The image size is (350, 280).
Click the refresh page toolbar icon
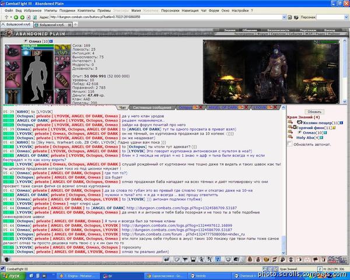[35, 17]
